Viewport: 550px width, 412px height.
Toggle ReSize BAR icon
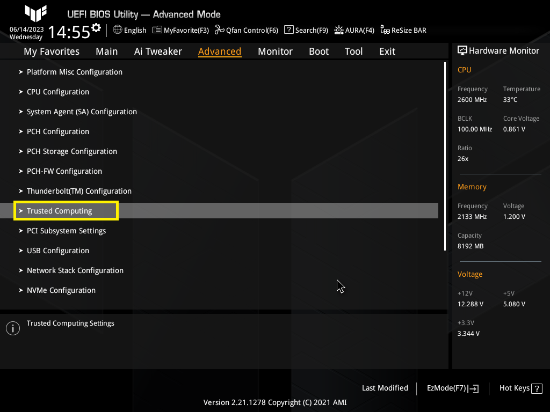385,30
